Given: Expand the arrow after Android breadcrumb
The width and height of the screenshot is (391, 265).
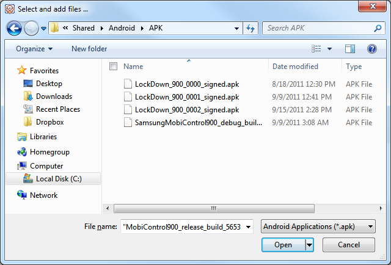Looking at the screenshot, I should point(142,29).
